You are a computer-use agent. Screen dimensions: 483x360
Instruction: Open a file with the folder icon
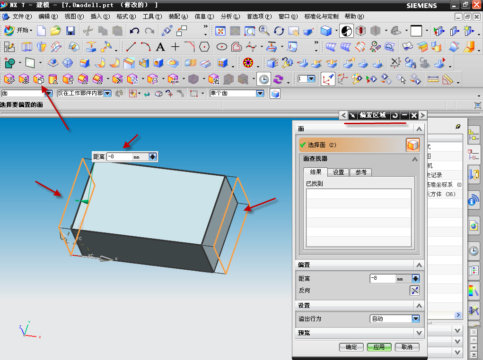point(56,30)
